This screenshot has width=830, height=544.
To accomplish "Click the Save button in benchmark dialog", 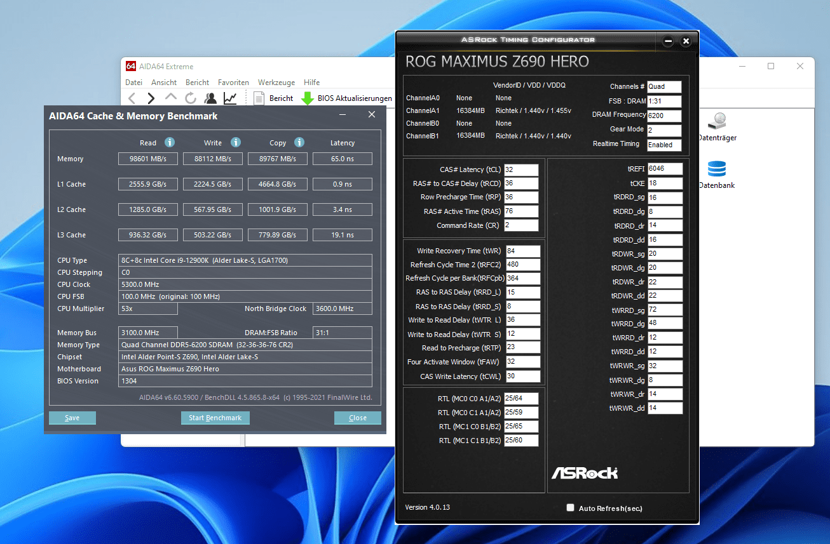I will pos(72,418).
